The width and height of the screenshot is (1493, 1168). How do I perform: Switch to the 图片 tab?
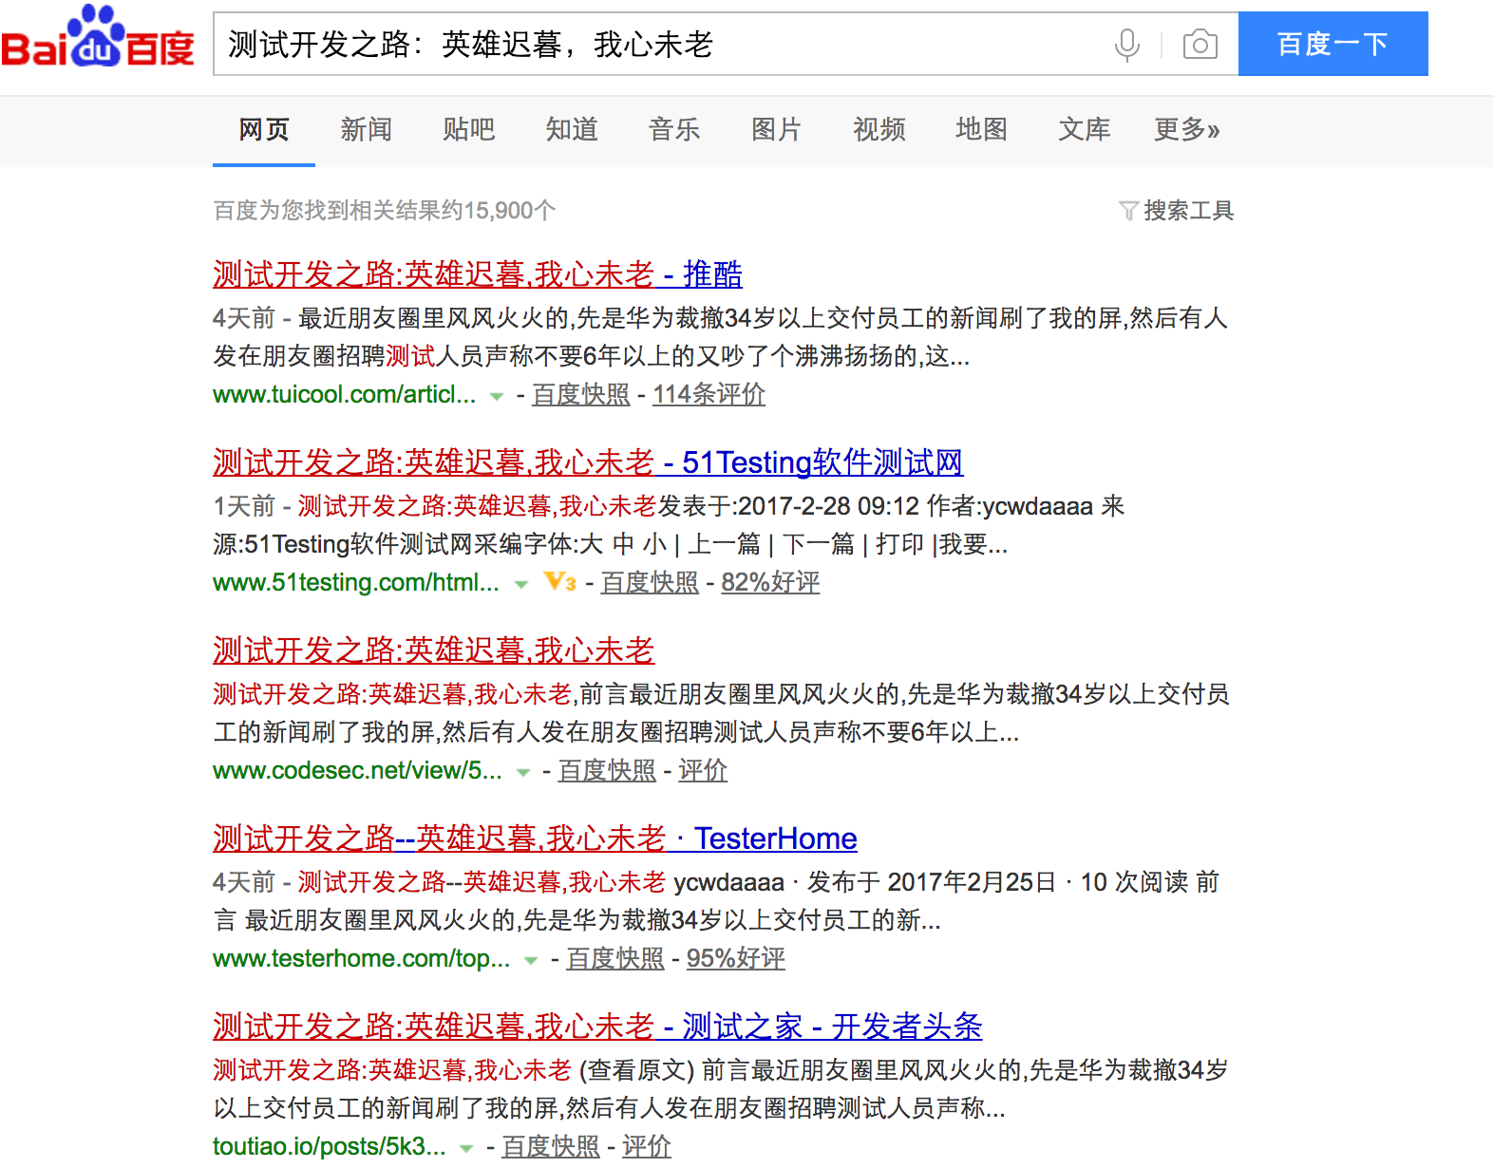coord(777,130)
